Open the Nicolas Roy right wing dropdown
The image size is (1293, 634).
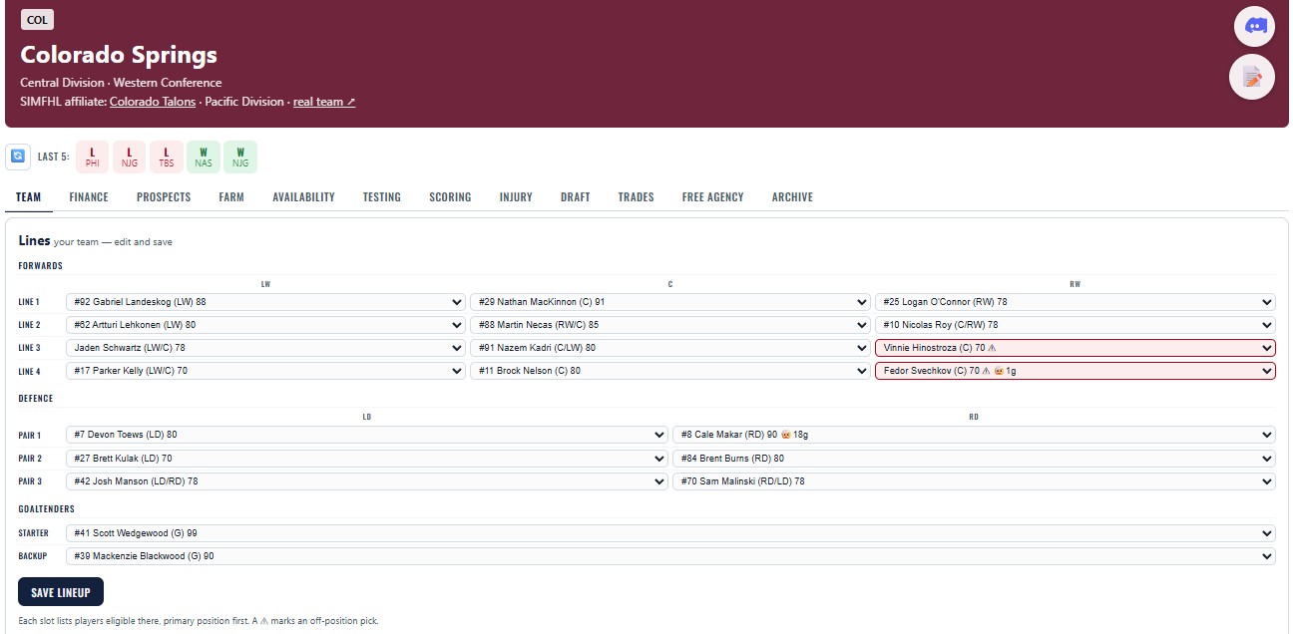[1076, 325]
